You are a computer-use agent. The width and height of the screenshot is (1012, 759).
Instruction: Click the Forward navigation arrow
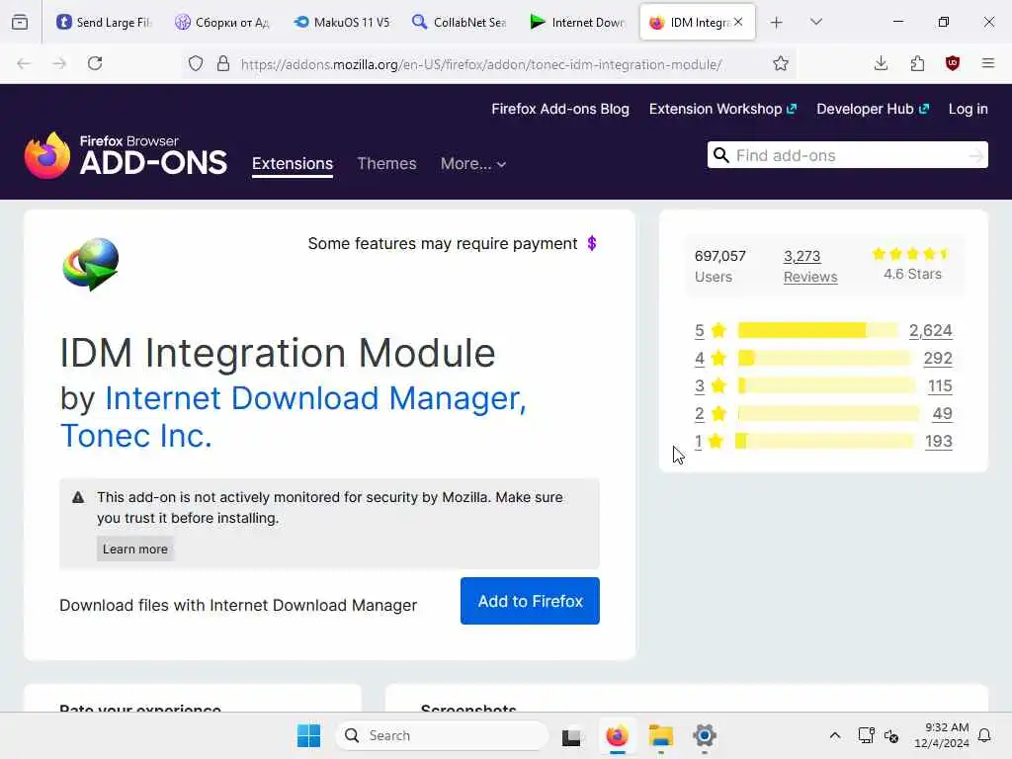pos(59,63)
